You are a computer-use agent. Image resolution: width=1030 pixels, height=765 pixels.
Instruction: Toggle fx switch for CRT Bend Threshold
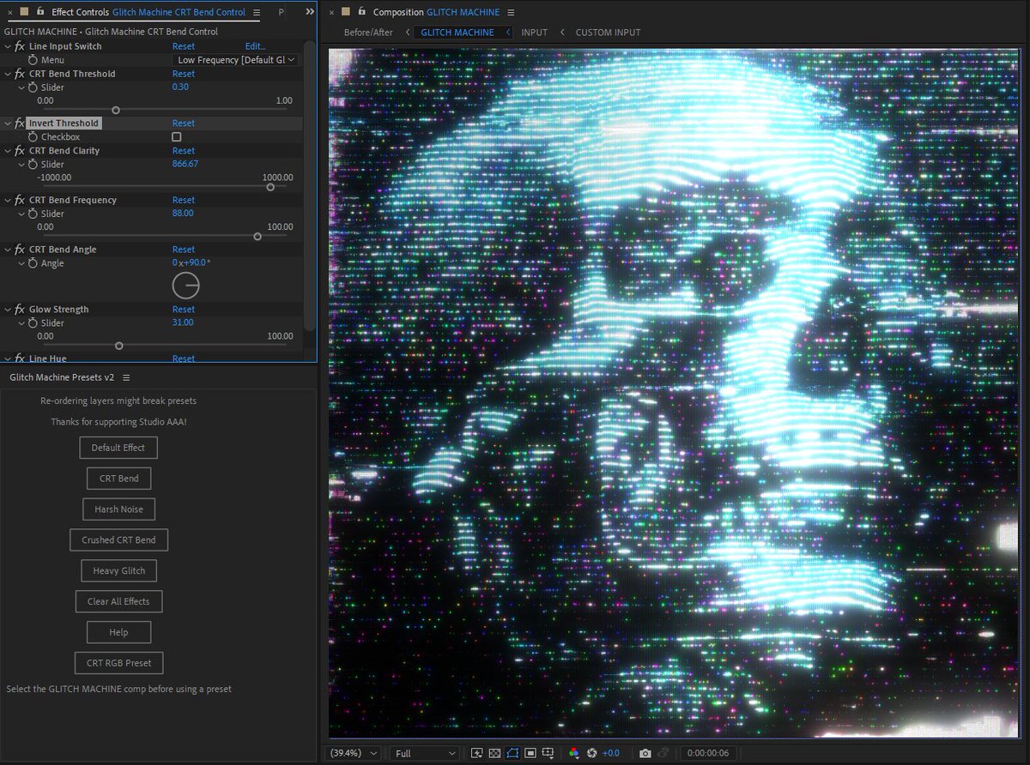(20, 74)
